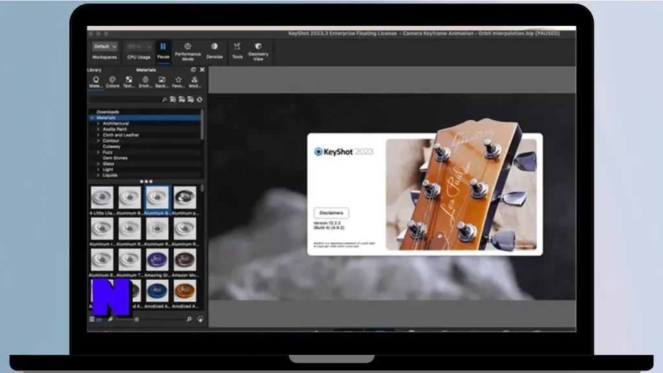This screenshot has height=373, width=663.
Task: Open the Tools toolbar item
Action: [x=237, y=51]
